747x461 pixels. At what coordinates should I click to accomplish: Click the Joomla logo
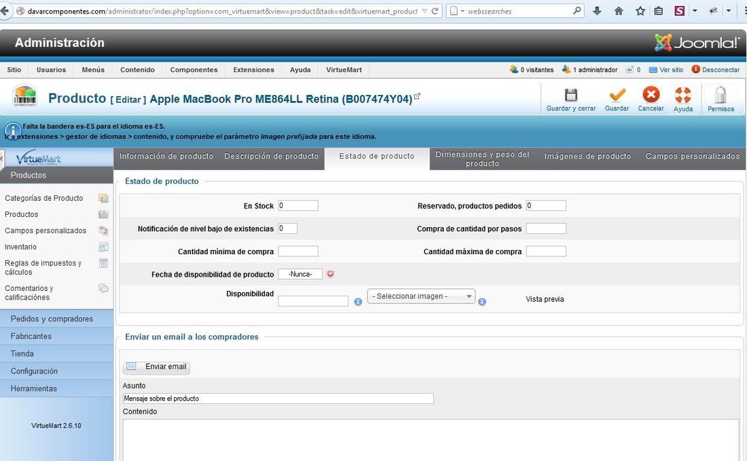tap(697, 43)
